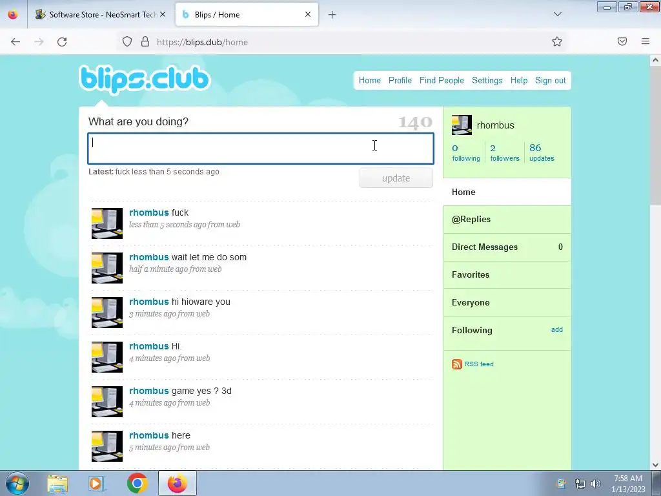This screenshot has height=496, width=661.
Task: Select Home in the sidebar
Action: [507, 192]
